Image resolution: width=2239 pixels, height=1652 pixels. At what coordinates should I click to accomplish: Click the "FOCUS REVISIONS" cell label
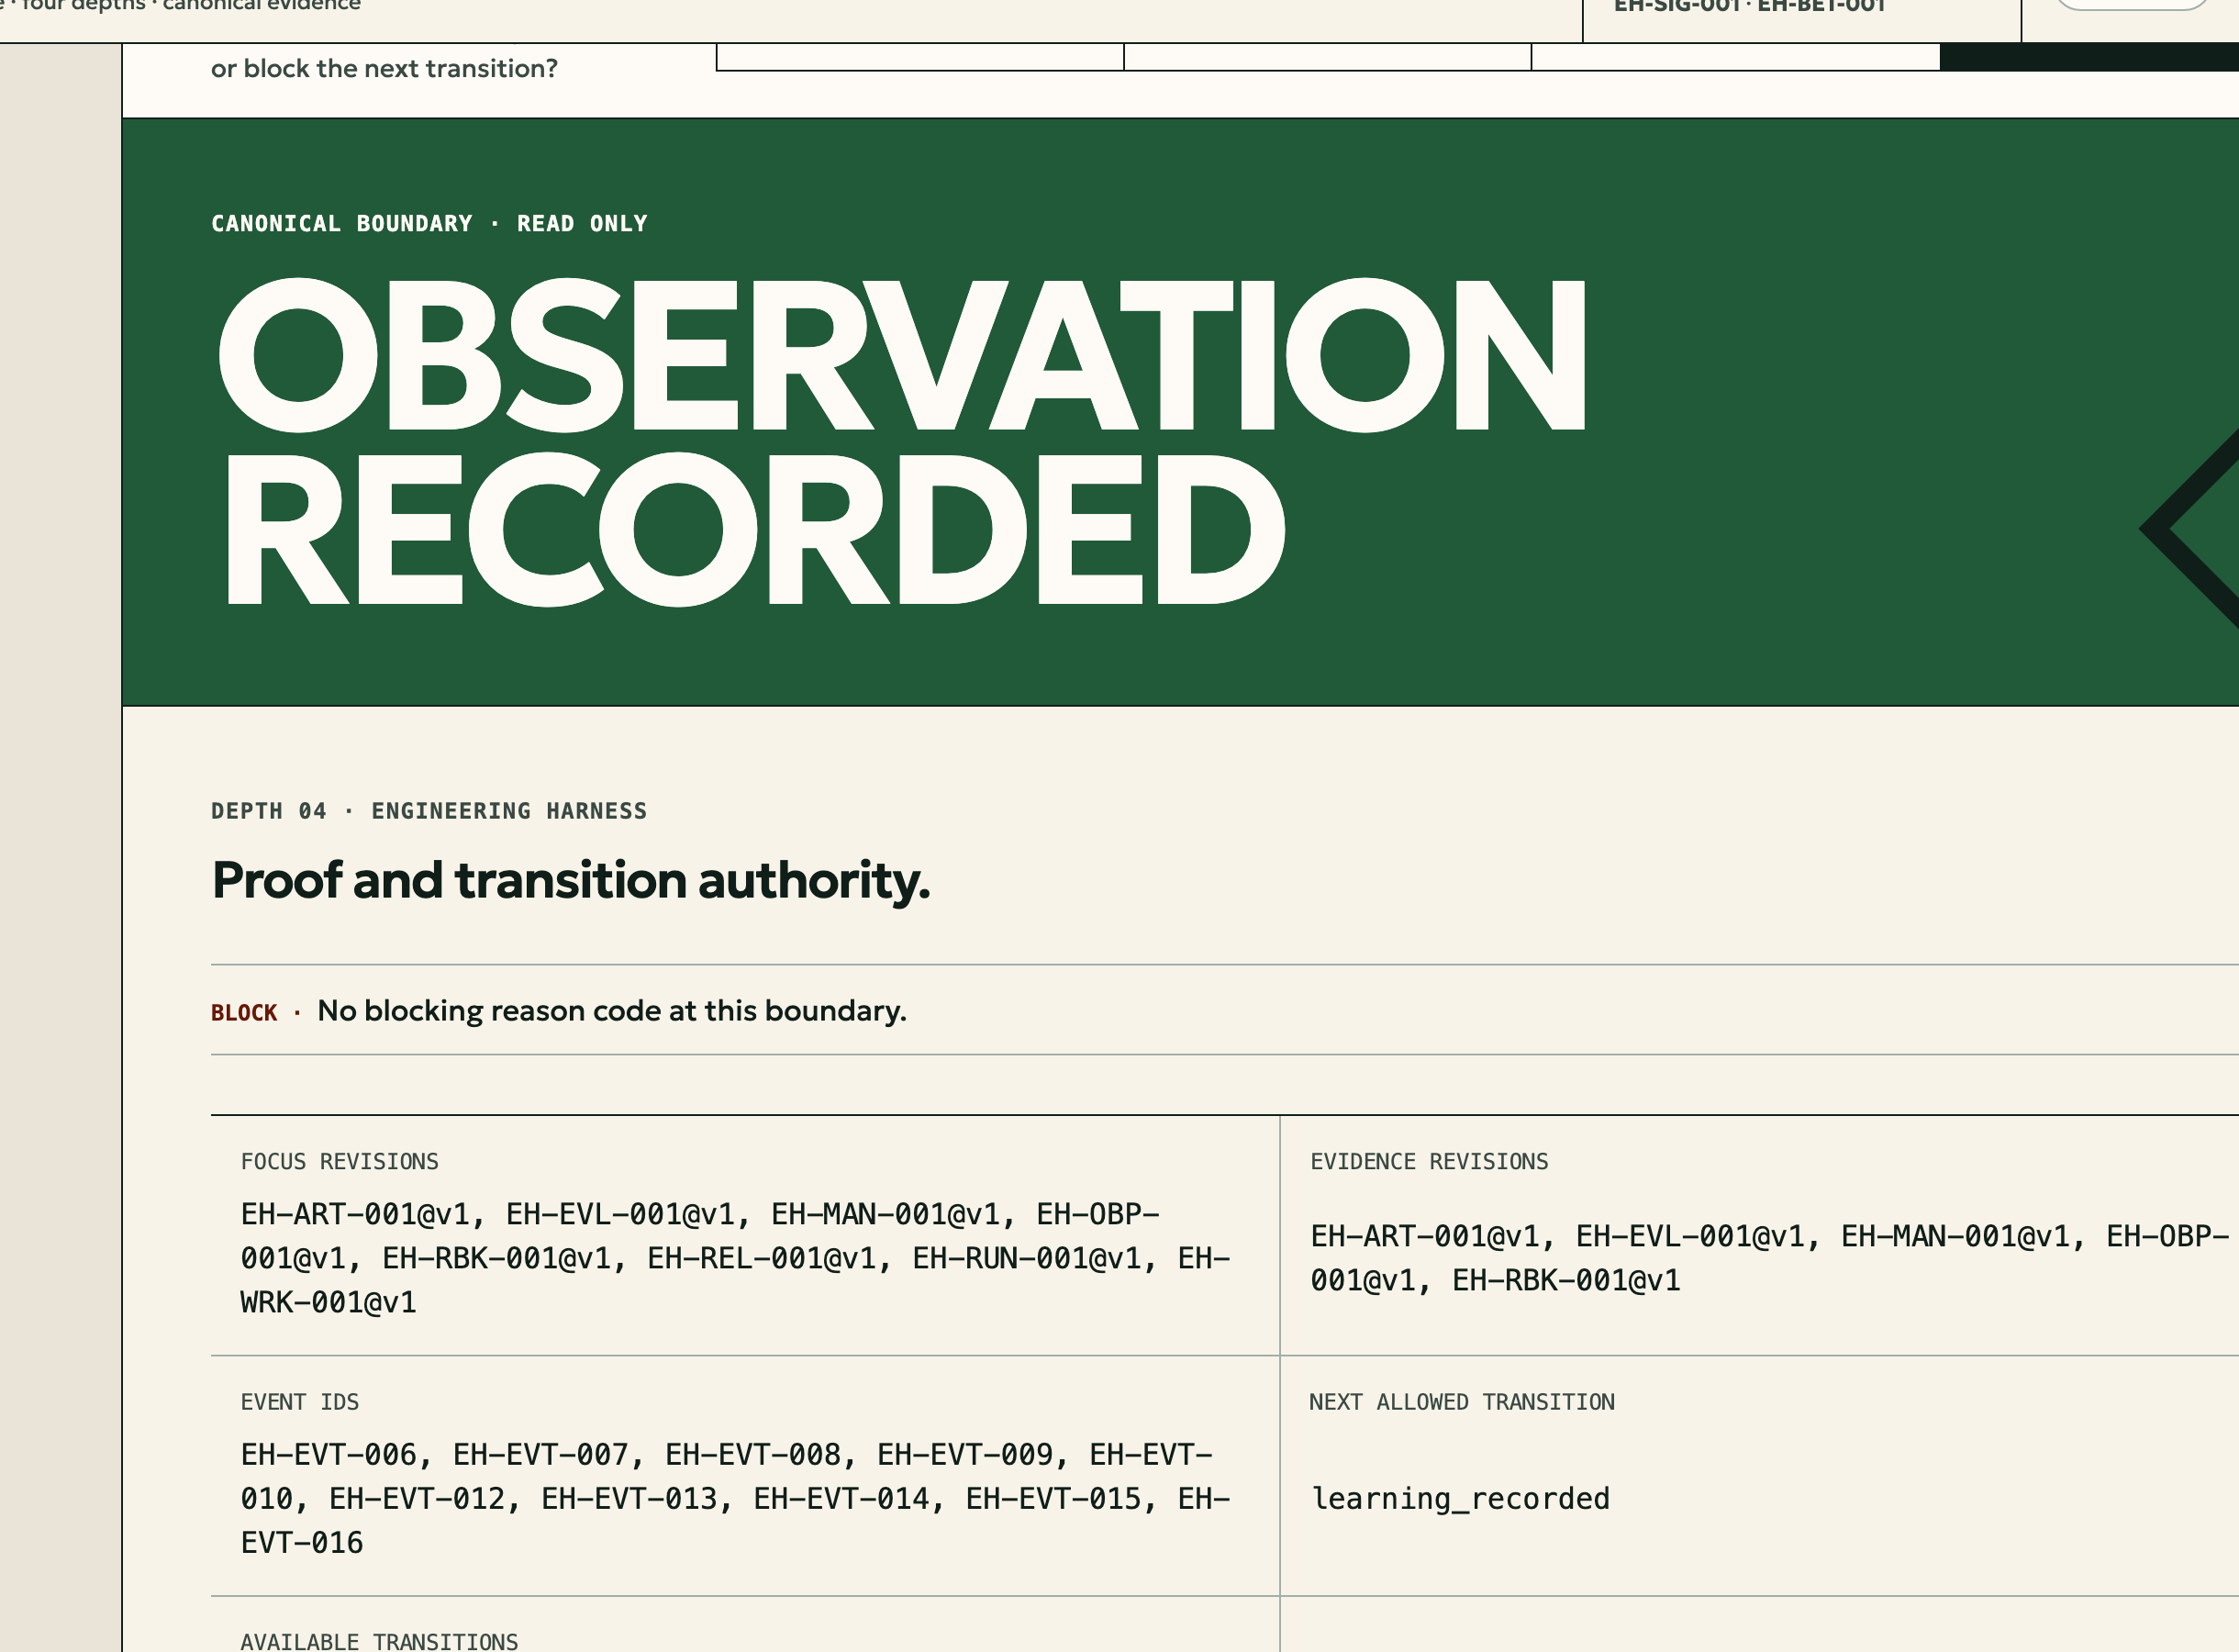click(x=340, y=1162)
